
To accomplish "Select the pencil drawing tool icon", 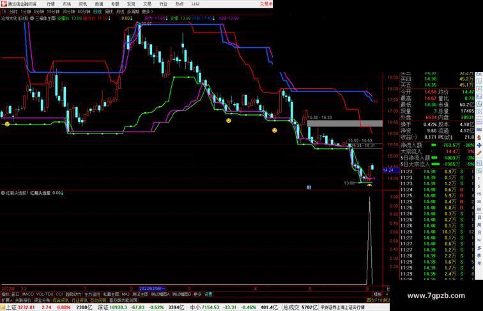I will coord(479,153).
